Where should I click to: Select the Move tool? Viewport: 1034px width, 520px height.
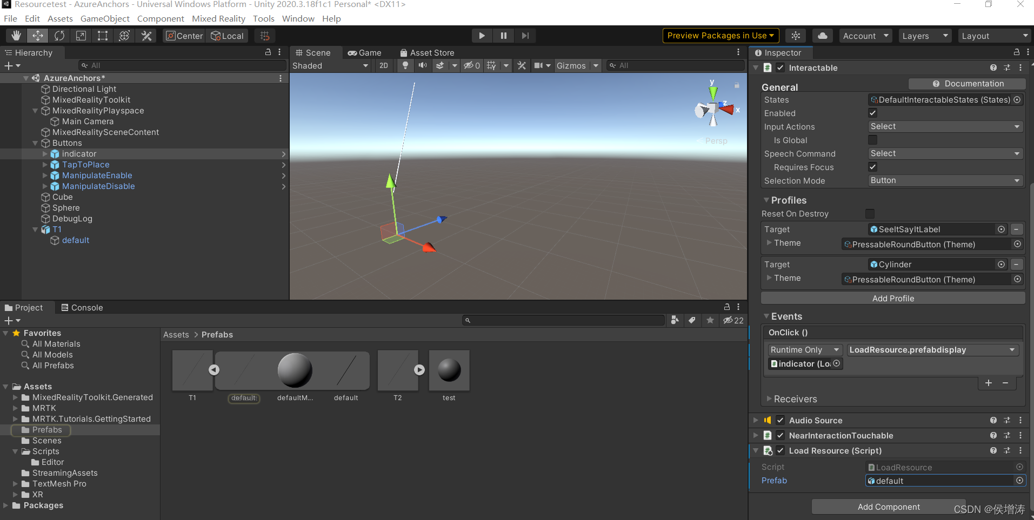[x=38, y=36]
